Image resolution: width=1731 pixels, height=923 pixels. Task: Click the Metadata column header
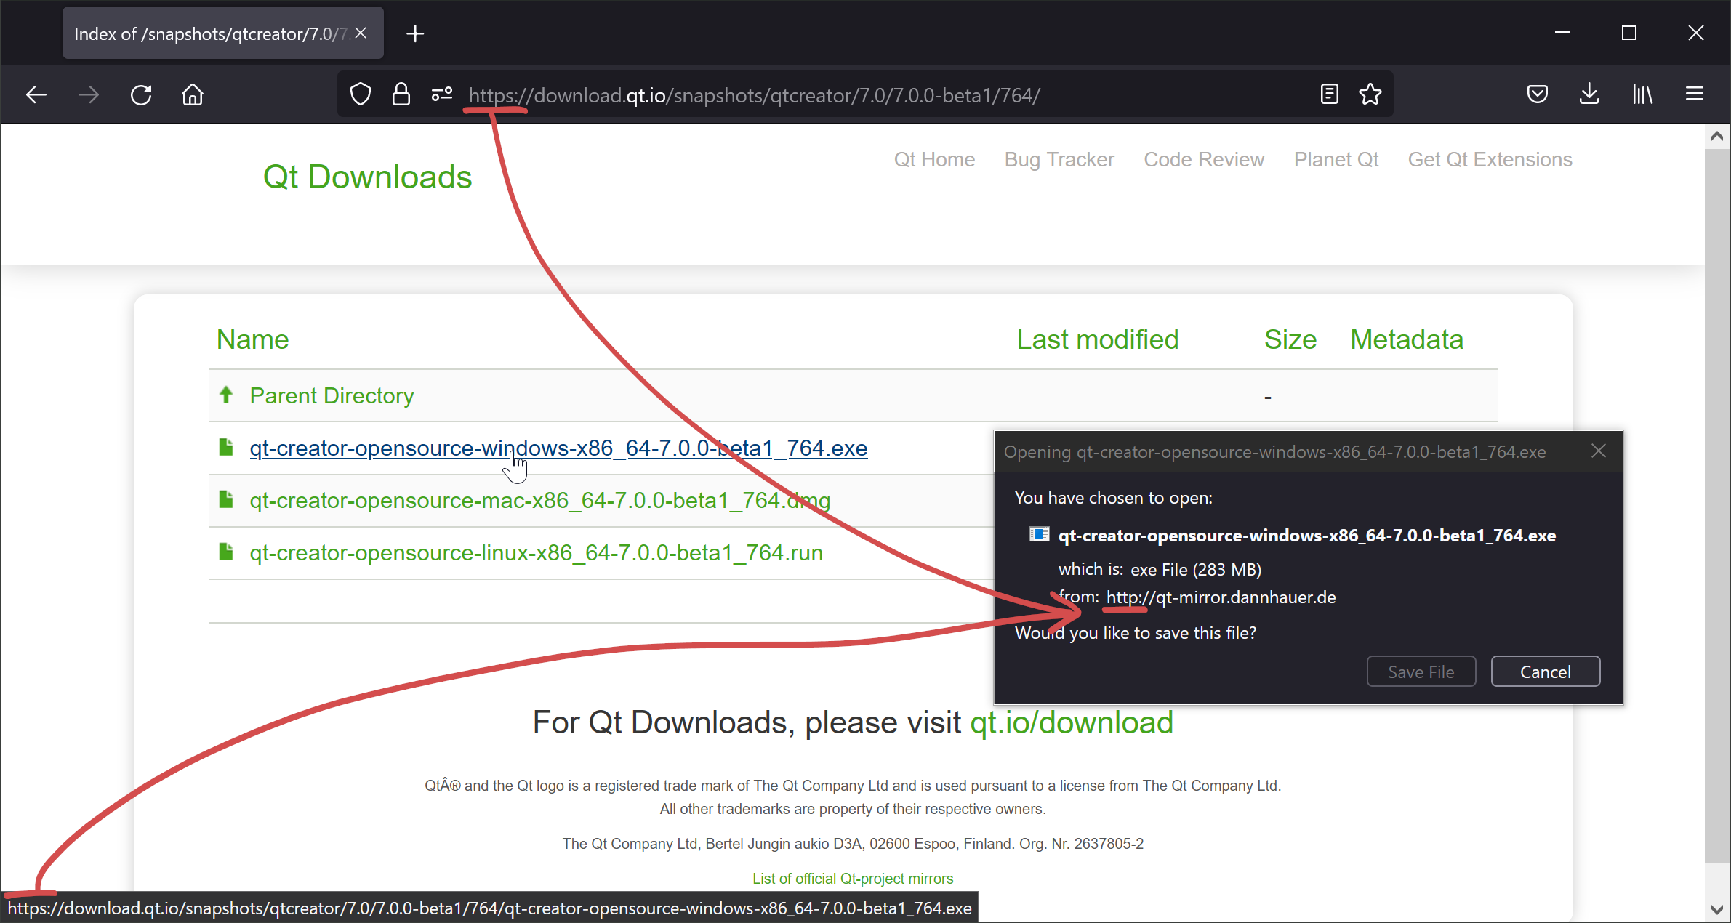point(1406,339)
